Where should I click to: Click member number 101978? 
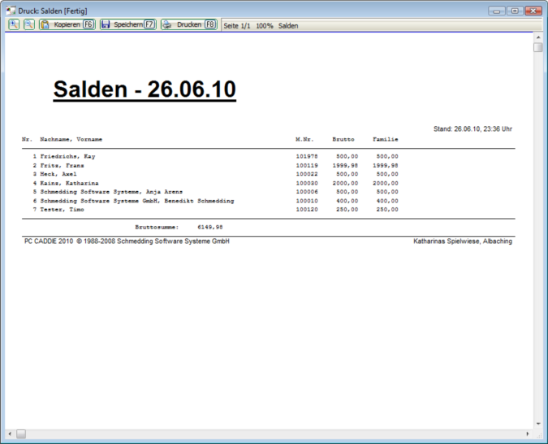(x=307, y=156)
